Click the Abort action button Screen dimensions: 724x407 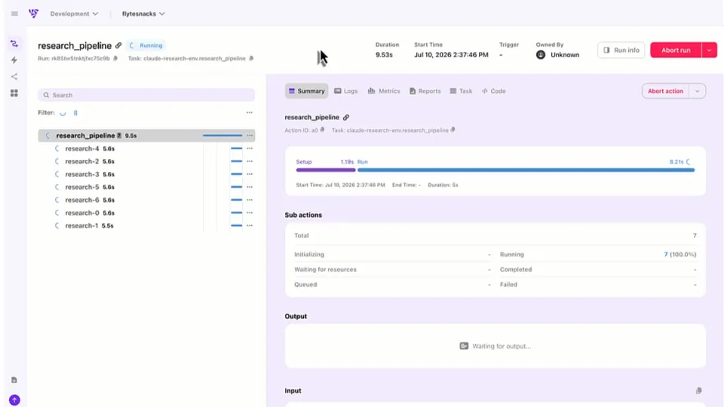pos(665,91)
